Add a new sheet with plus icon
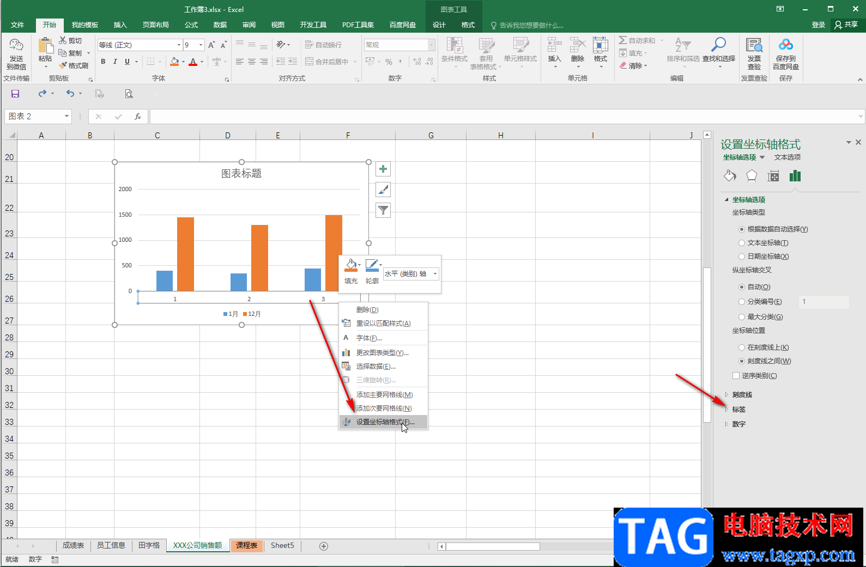866x567 pixels. coord(324,546)
